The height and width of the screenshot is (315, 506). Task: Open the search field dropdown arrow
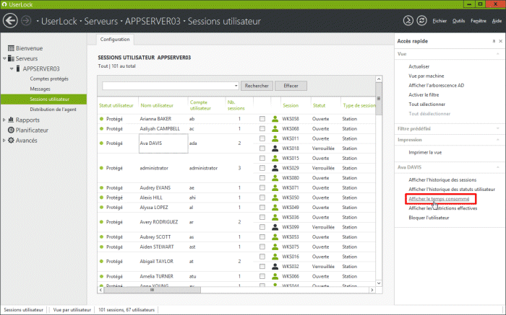(236, 86)
